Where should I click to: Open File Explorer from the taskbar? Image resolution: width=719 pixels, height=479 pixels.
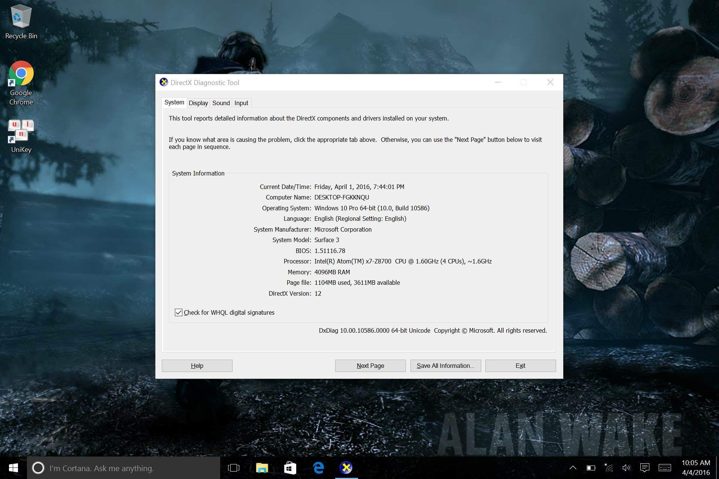pyautogui.click(x=262, y=468)
